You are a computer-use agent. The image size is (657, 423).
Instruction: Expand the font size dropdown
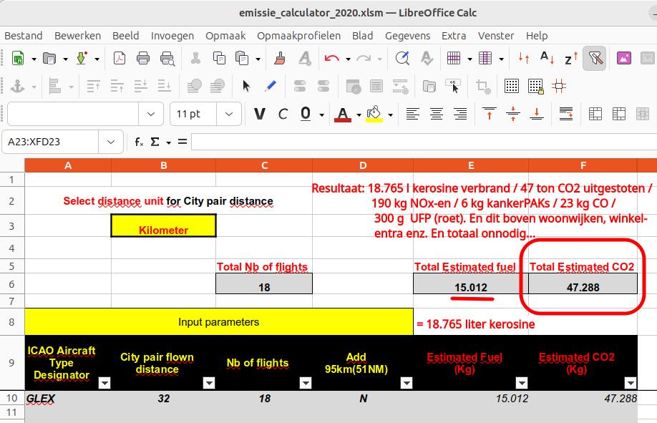228,114
